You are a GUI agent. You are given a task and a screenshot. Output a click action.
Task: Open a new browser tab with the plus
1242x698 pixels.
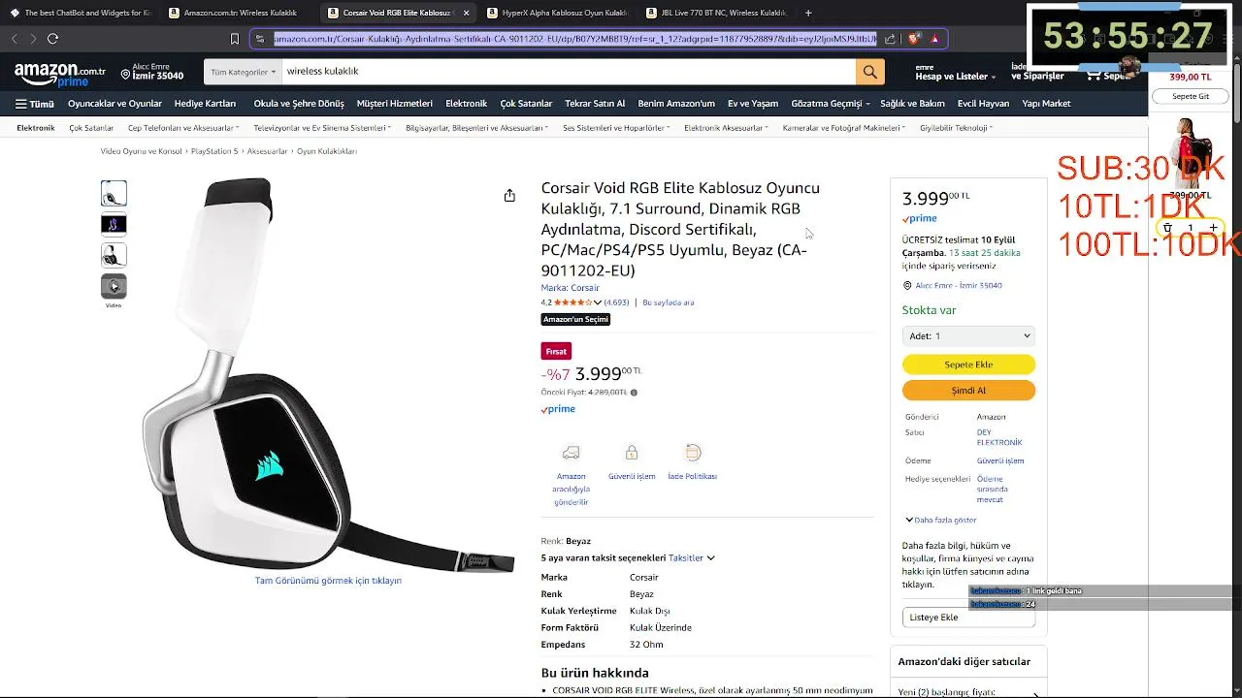point(808,13)
